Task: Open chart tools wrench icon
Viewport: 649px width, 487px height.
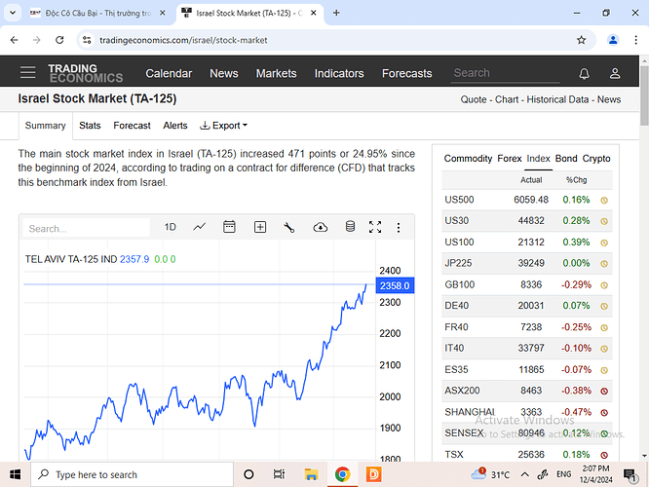Action: click(x=288, y=227)
